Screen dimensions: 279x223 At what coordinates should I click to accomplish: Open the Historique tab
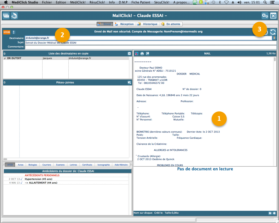[x=147, y=24]
